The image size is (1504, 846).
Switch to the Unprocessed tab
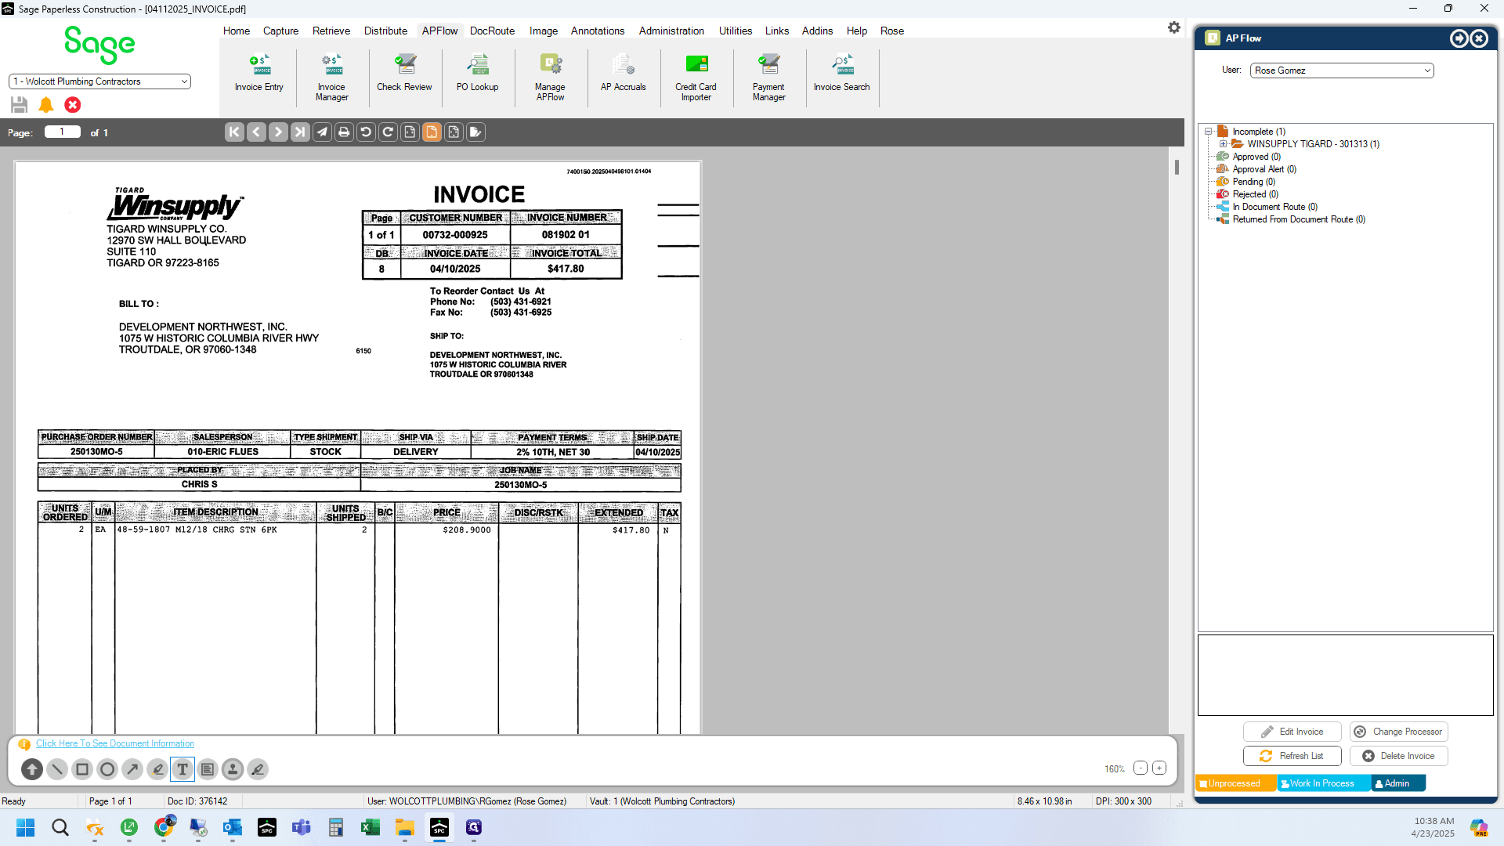1235,783
